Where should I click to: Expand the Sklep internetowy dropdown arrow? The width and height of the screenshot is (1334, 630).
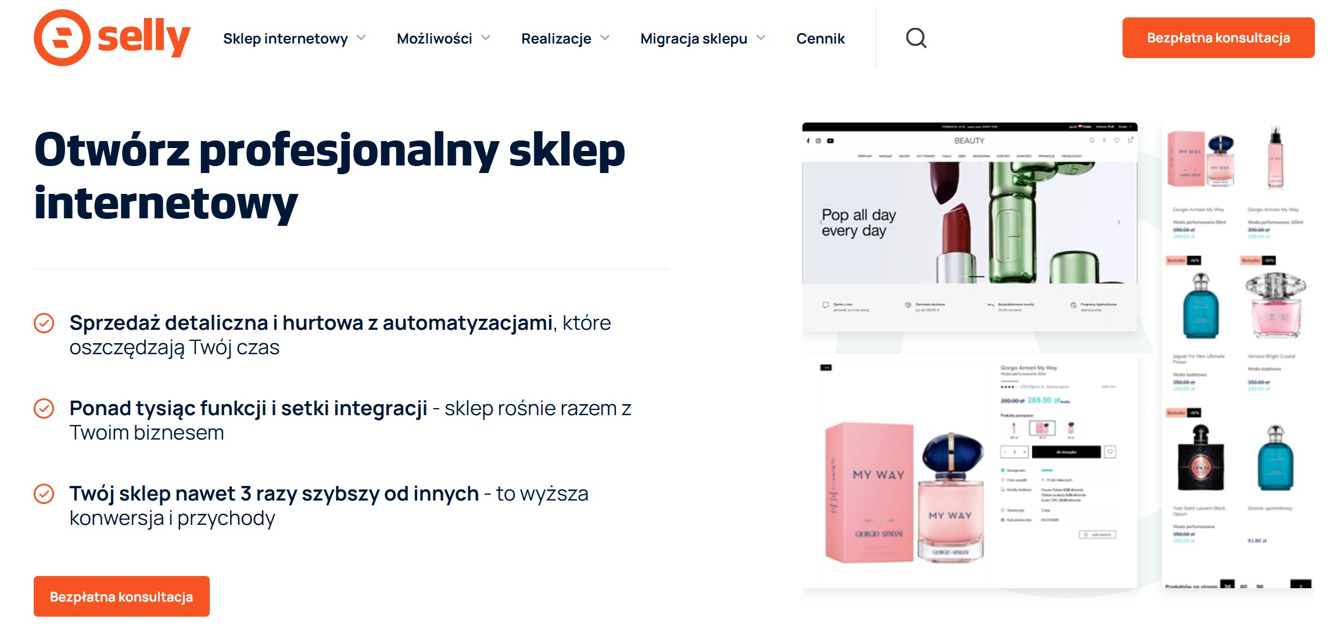(x=361, y=38)
